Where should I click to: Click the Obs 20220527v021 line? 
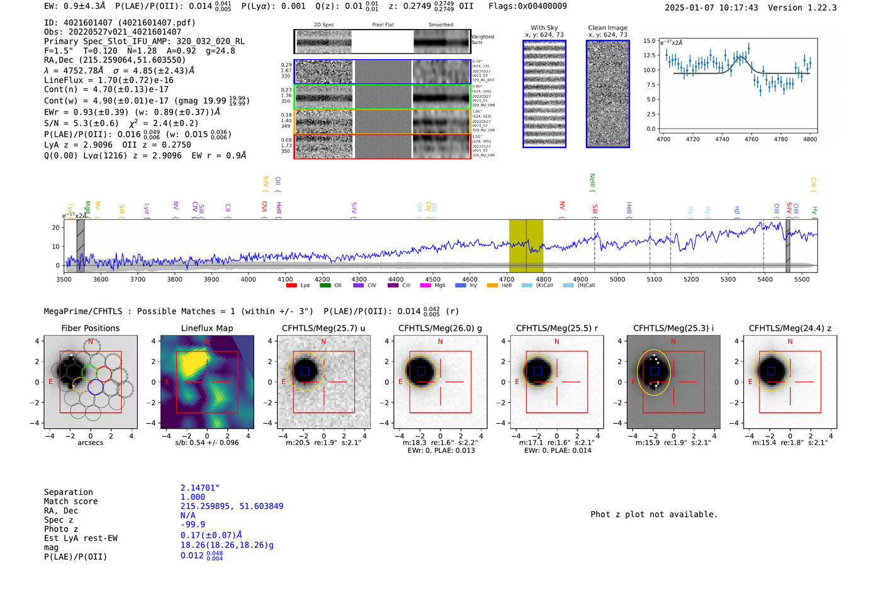coord(113,31)
